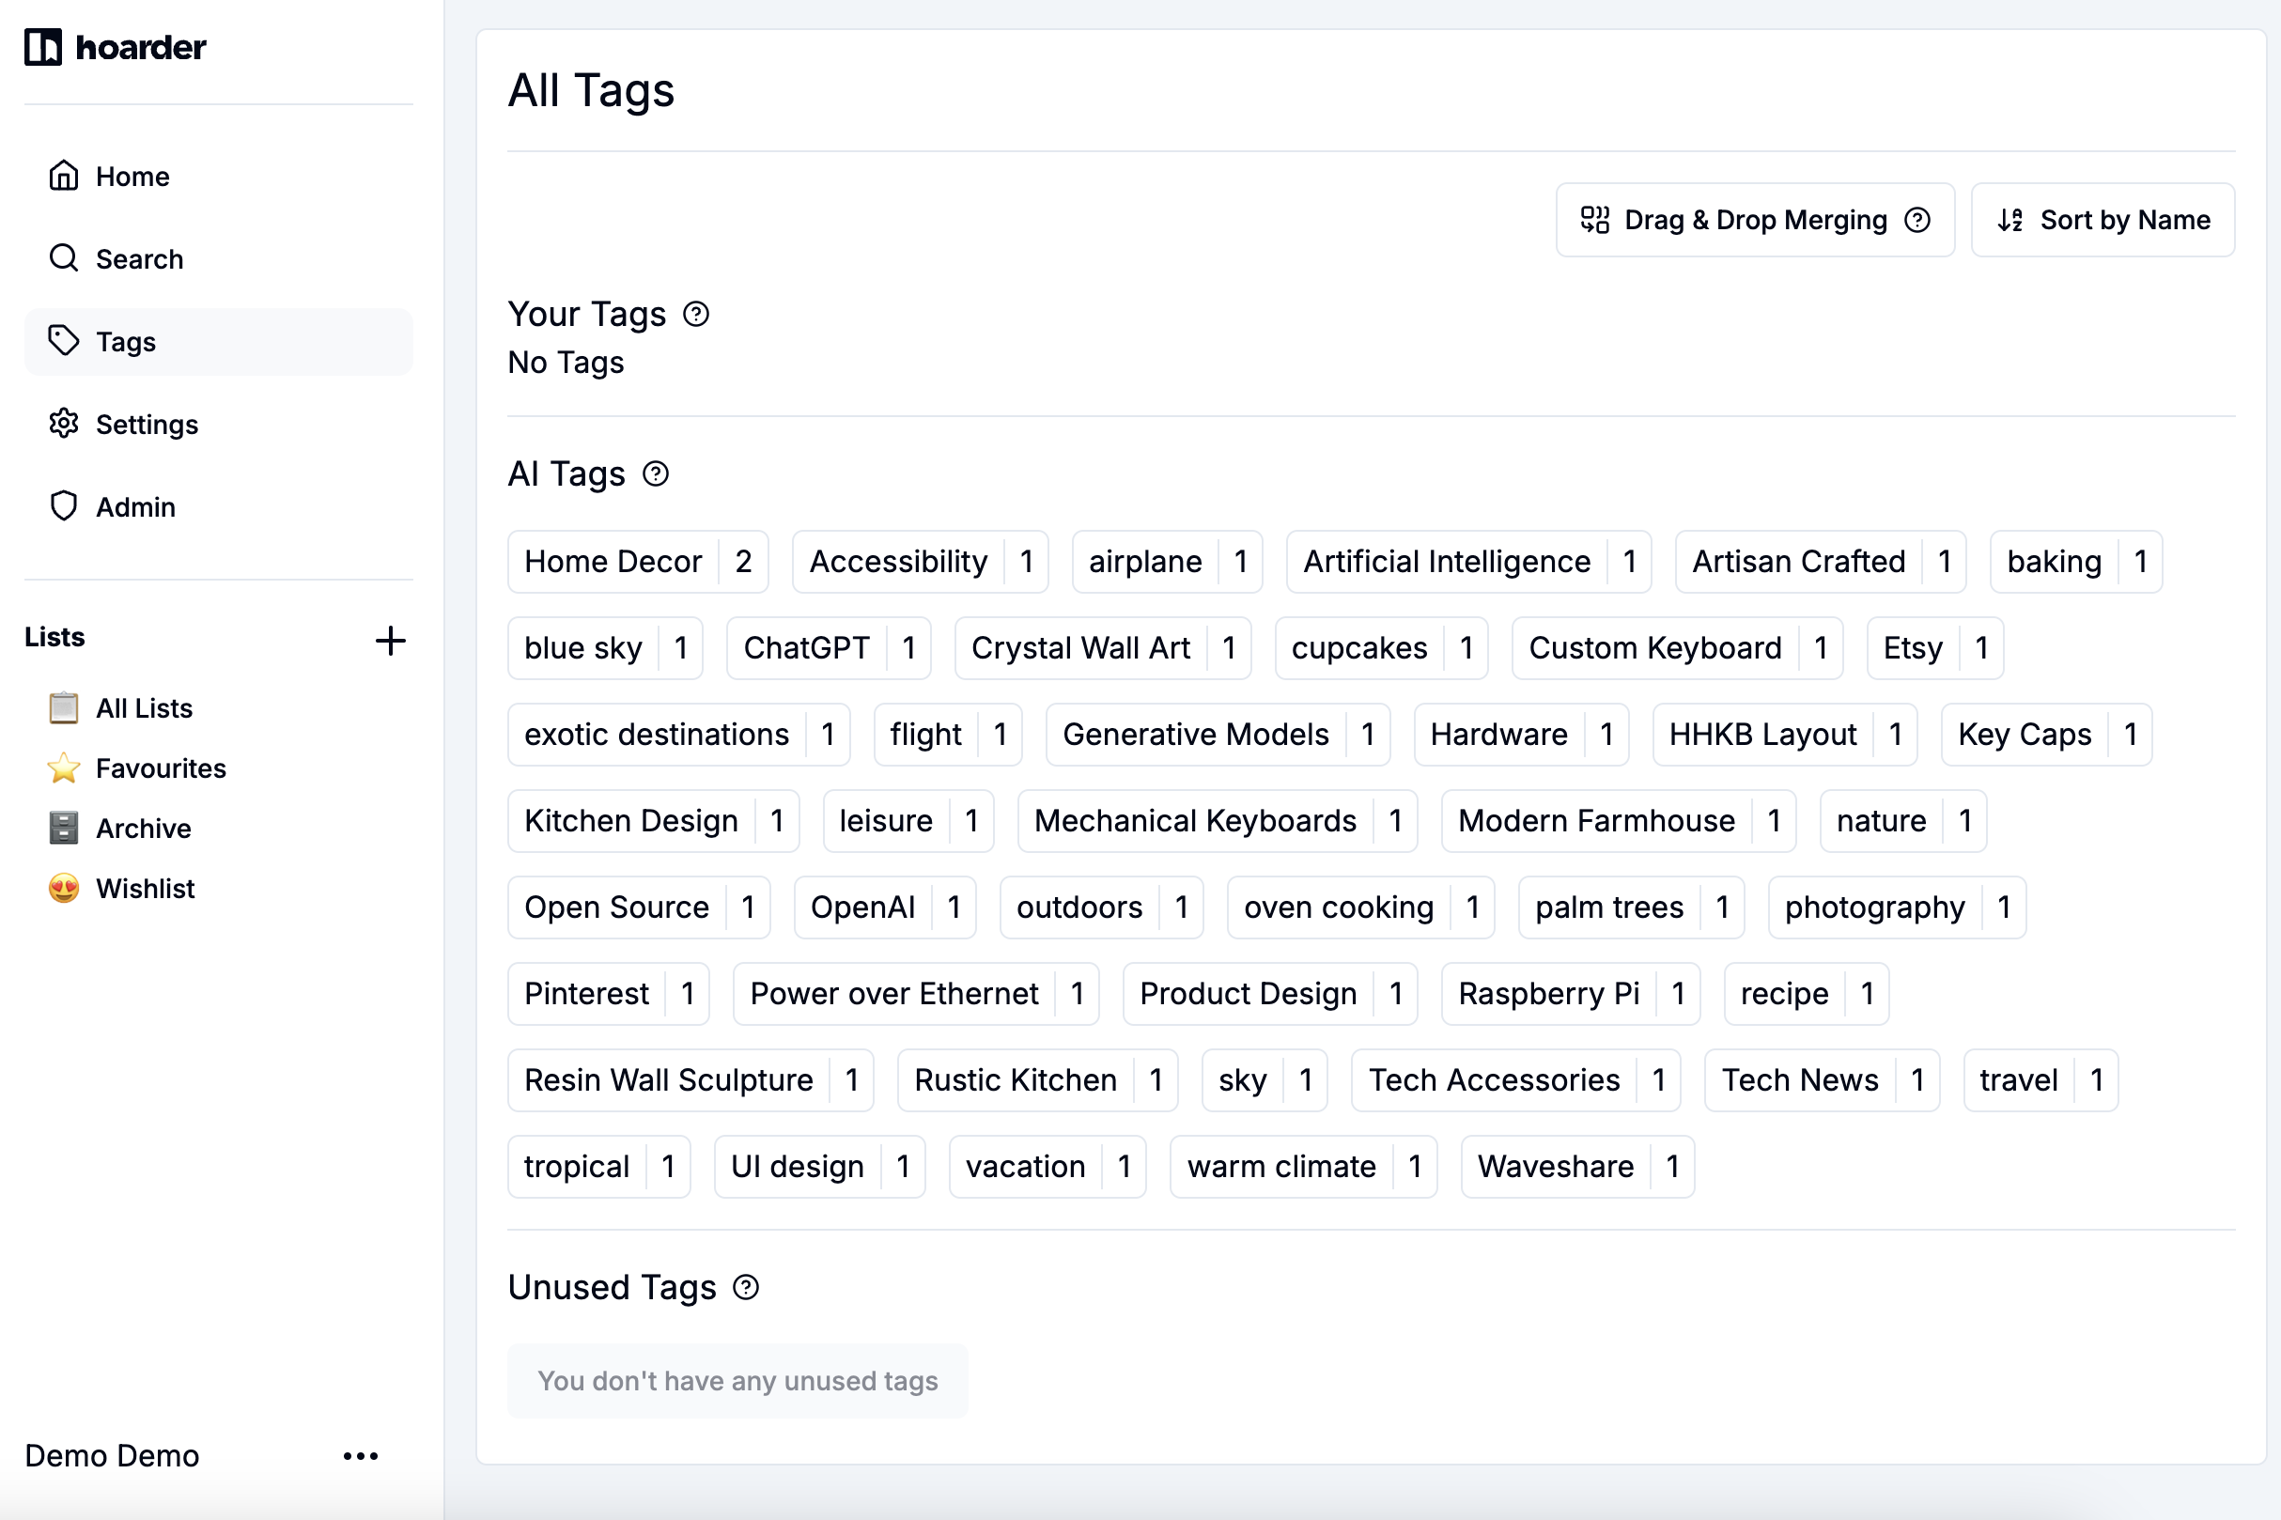Open the Home sidebar icon

point(63,176)
